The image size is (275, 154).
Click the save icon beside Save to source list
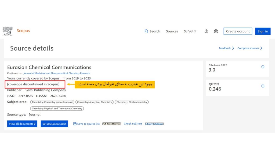tap(75, 124)
